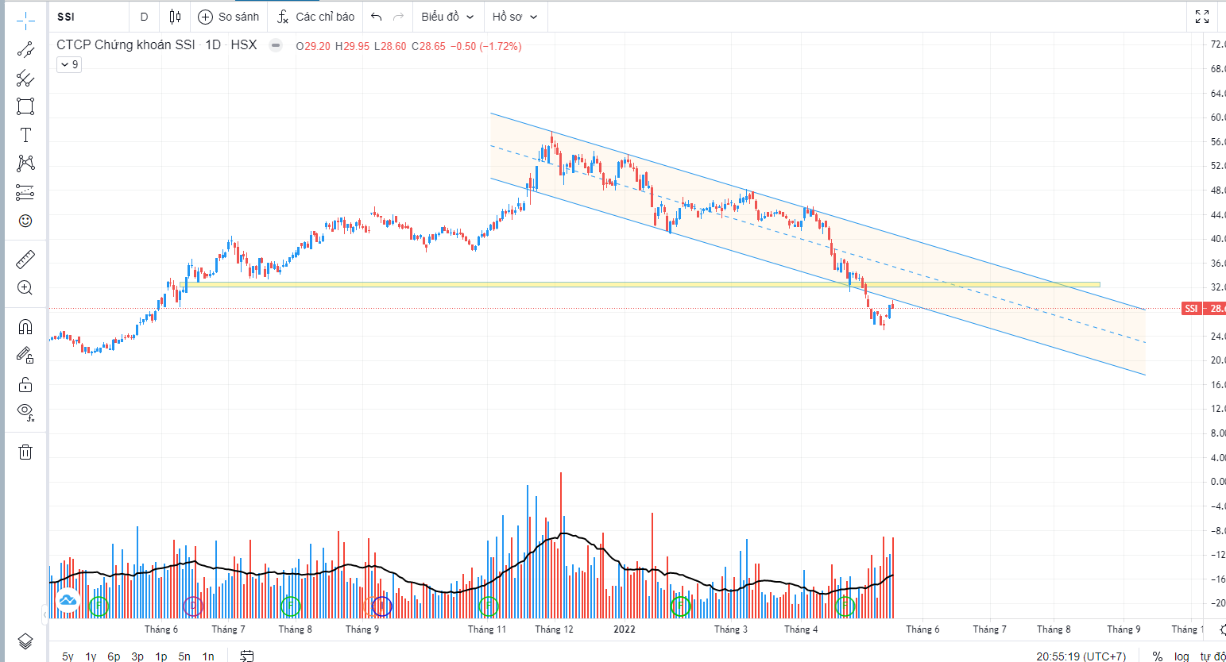1226x662 pixels.
Task: Toggle percent price scale
Action: coord(1158,656)
